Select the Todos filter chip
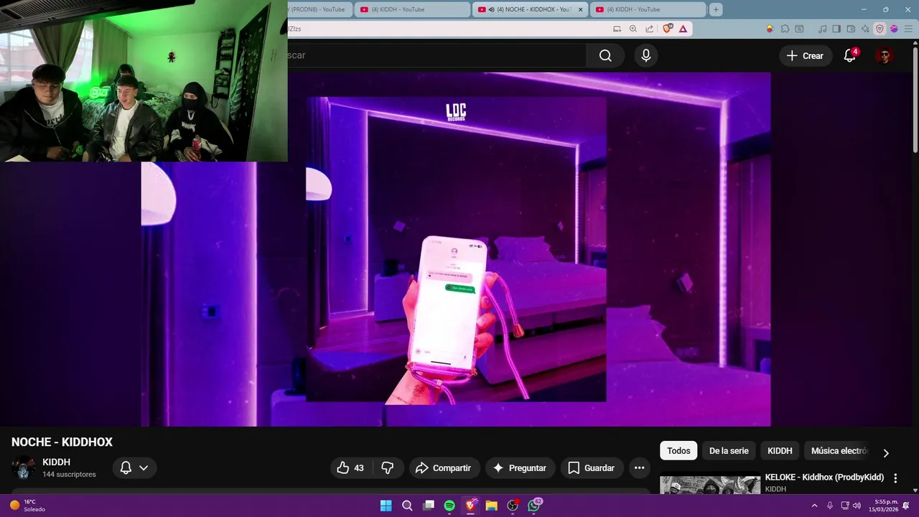The image size is (919, 517). (x=678, y=451)
